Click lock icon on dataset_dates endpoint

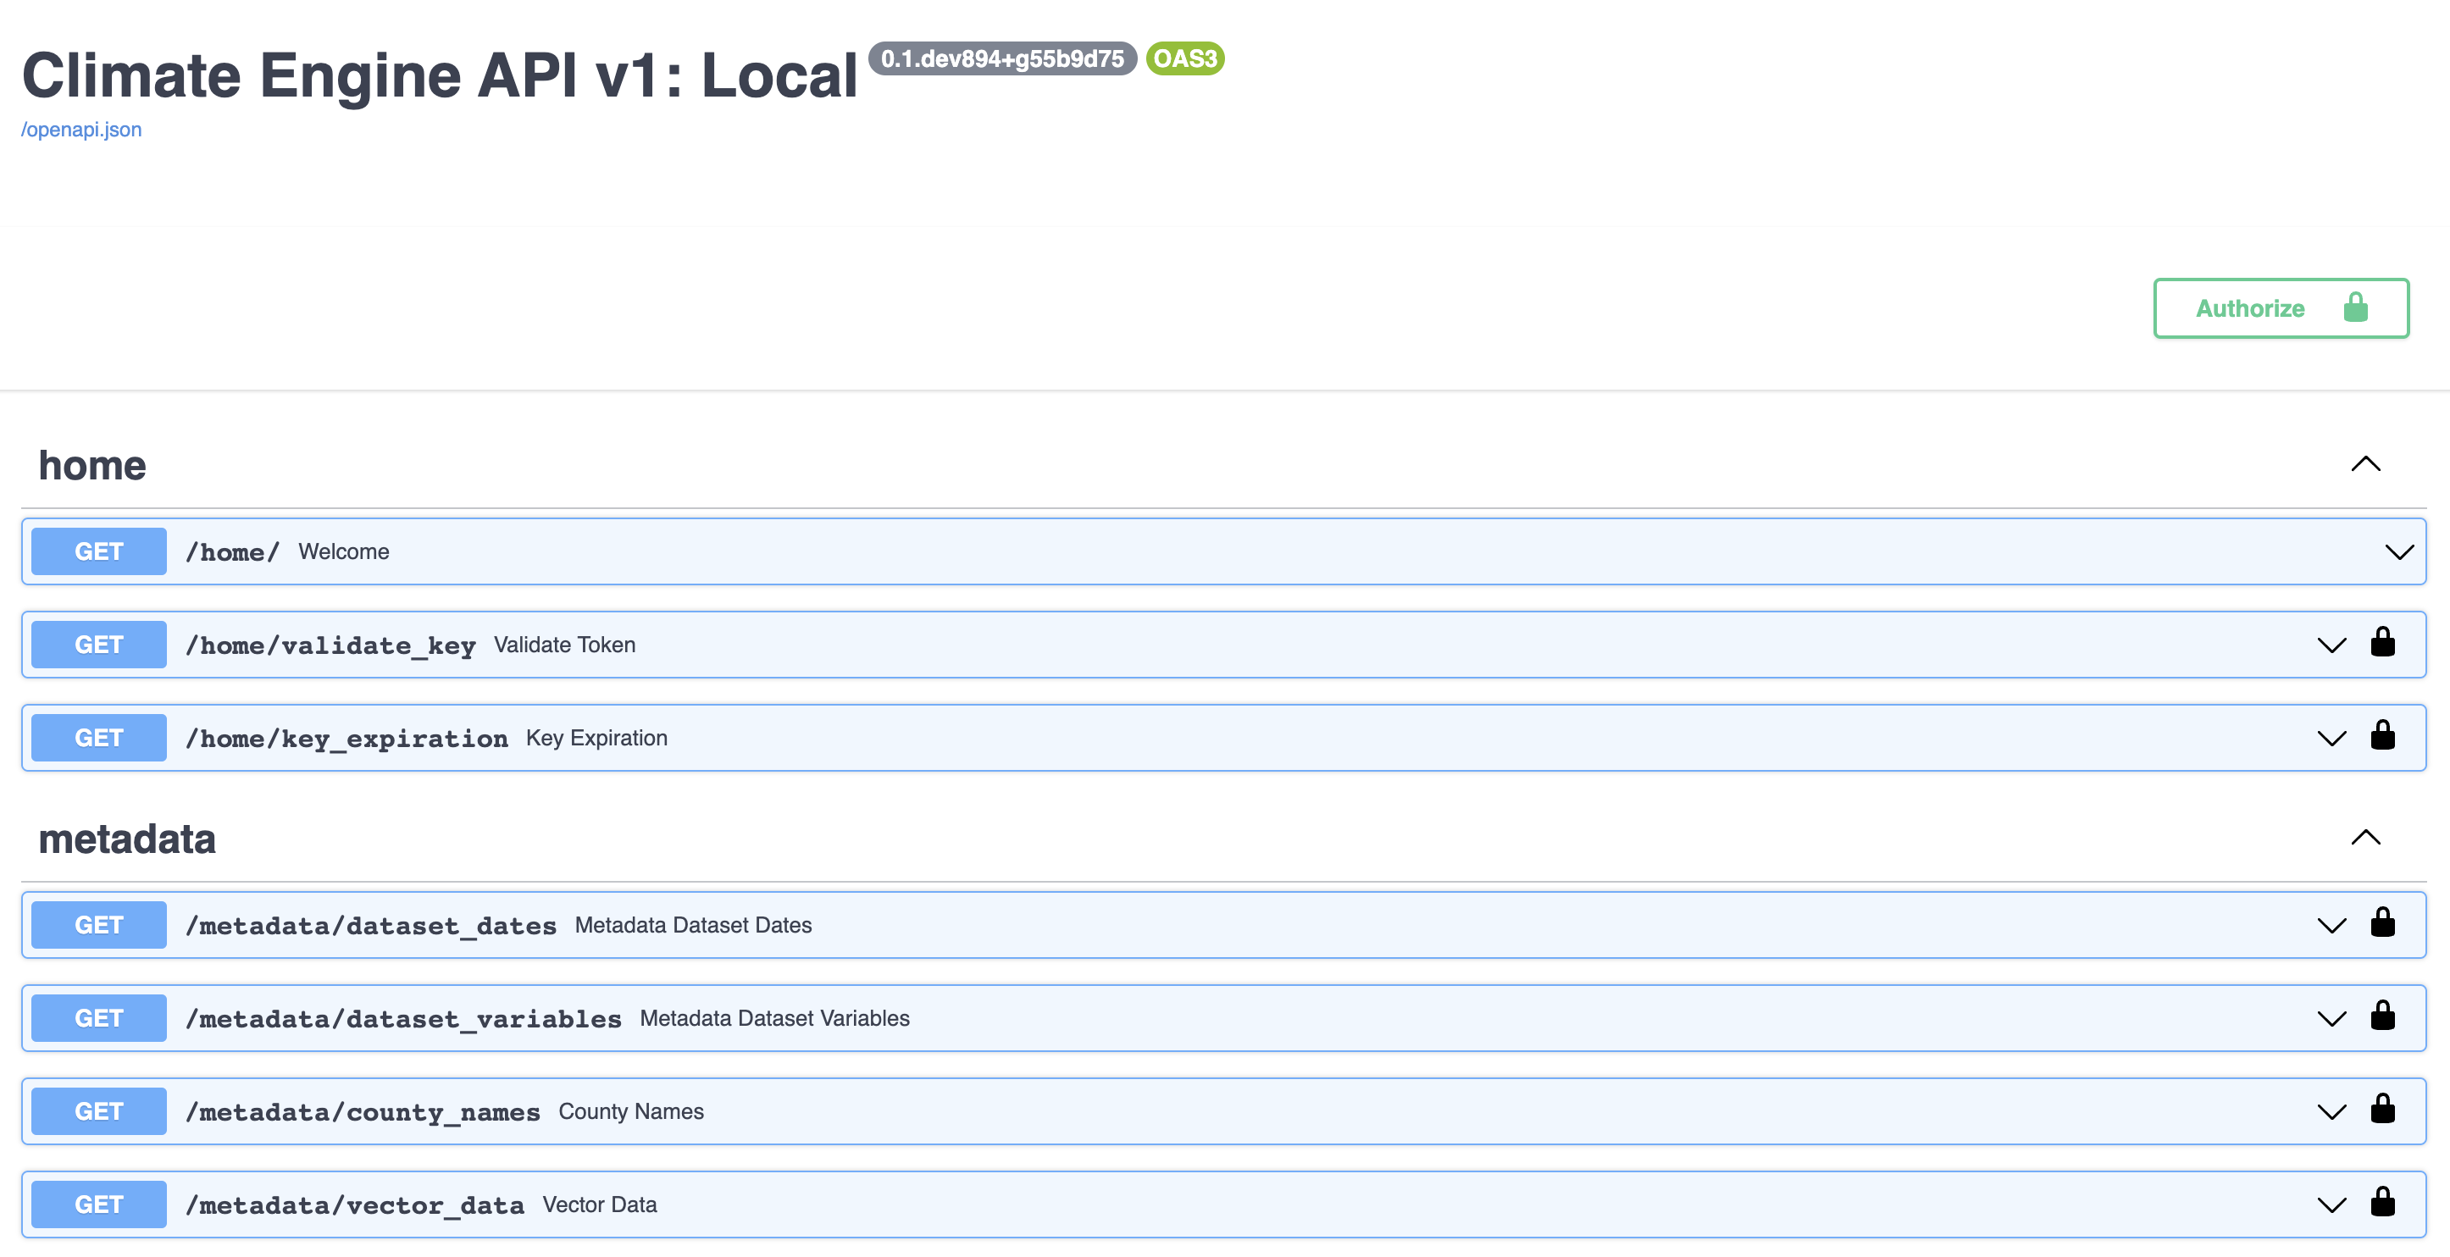[x=2381, y=923]
